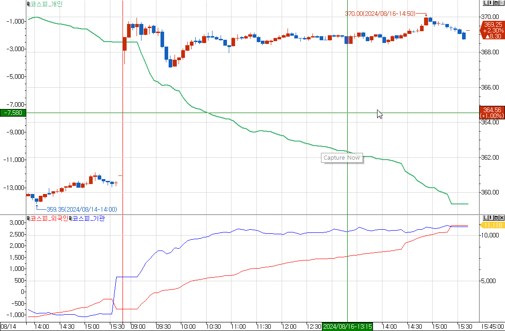This screenshot has width=505, height=331.
Task: Close the lower investor flow panel
Action: coord(501,218)
